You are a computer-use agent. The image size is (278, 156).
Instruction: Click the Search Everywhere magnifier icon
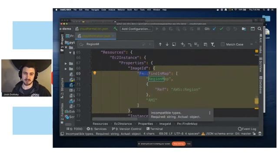click(259, 29)
